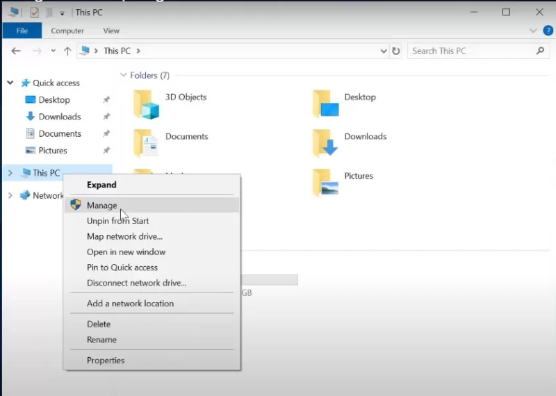Click the Desktop pin icon in Quick access
Viewport: 556px width, 396px height.
[106, 99]
